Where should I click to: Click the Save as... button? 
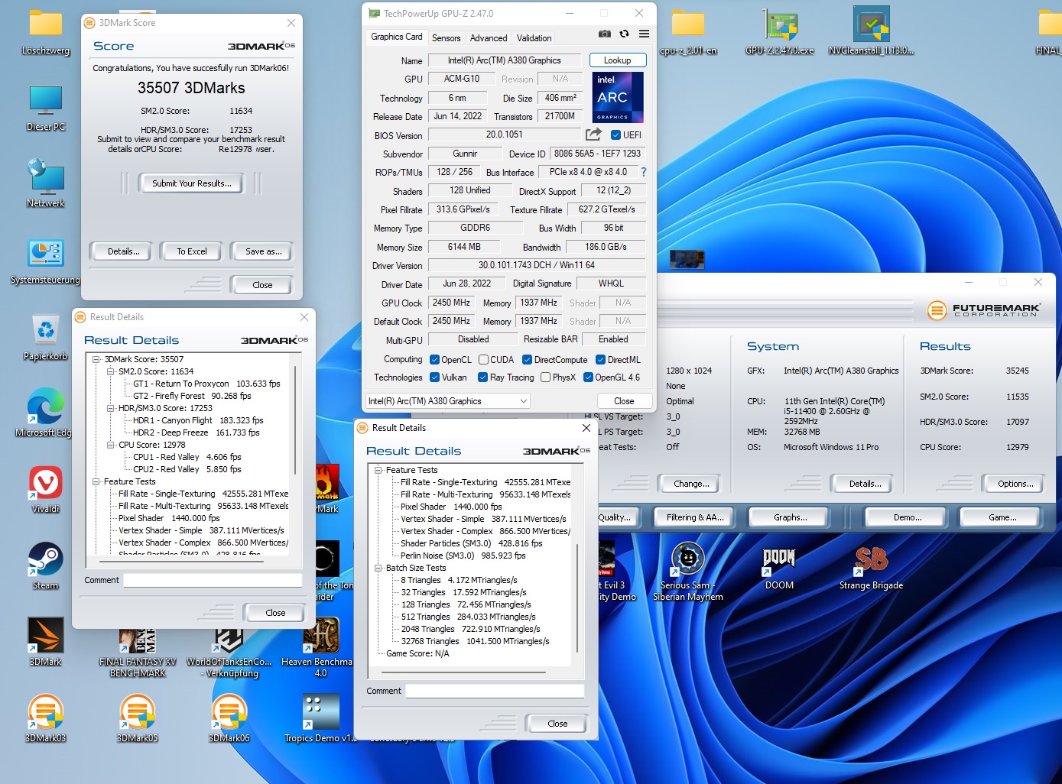click(263, 251)
